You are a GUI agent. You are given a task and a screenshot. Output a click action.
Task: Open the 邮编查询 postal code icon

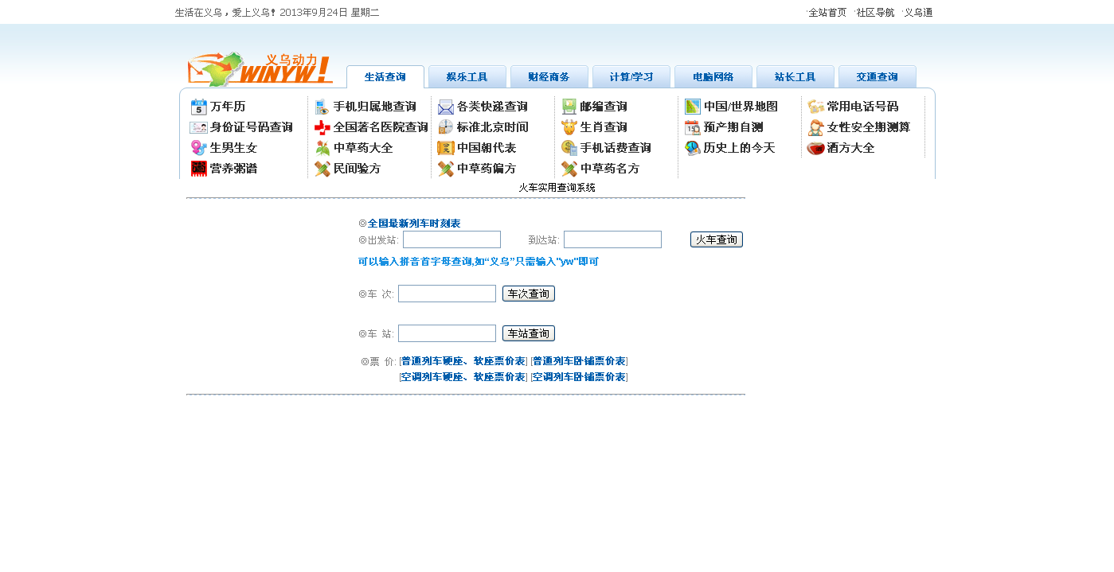pos(567,106)
